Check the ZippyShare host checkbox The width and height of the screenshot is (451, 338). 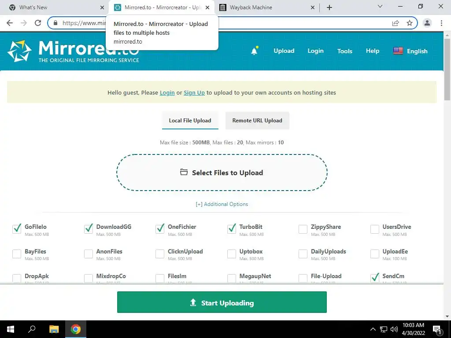(303, 229)
